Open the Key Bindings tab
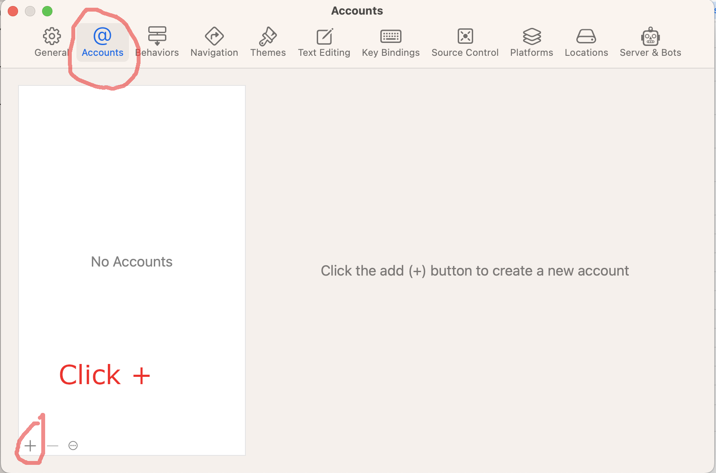716x473 pixels. pos(391,42)
